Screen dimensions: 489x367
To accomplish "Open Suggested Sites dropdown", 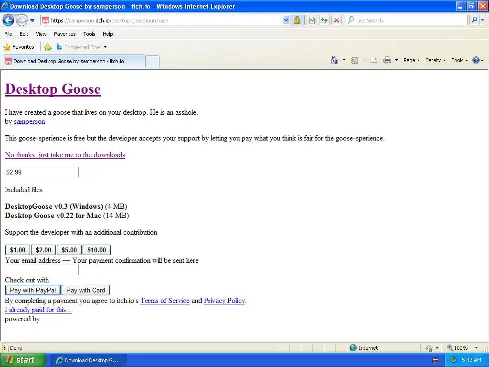I will (82, 47).
